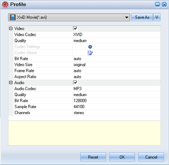The height and width of the screenshot is (165, 169).
Task: Select the Video Codec row label
Action: click(25, 35)
